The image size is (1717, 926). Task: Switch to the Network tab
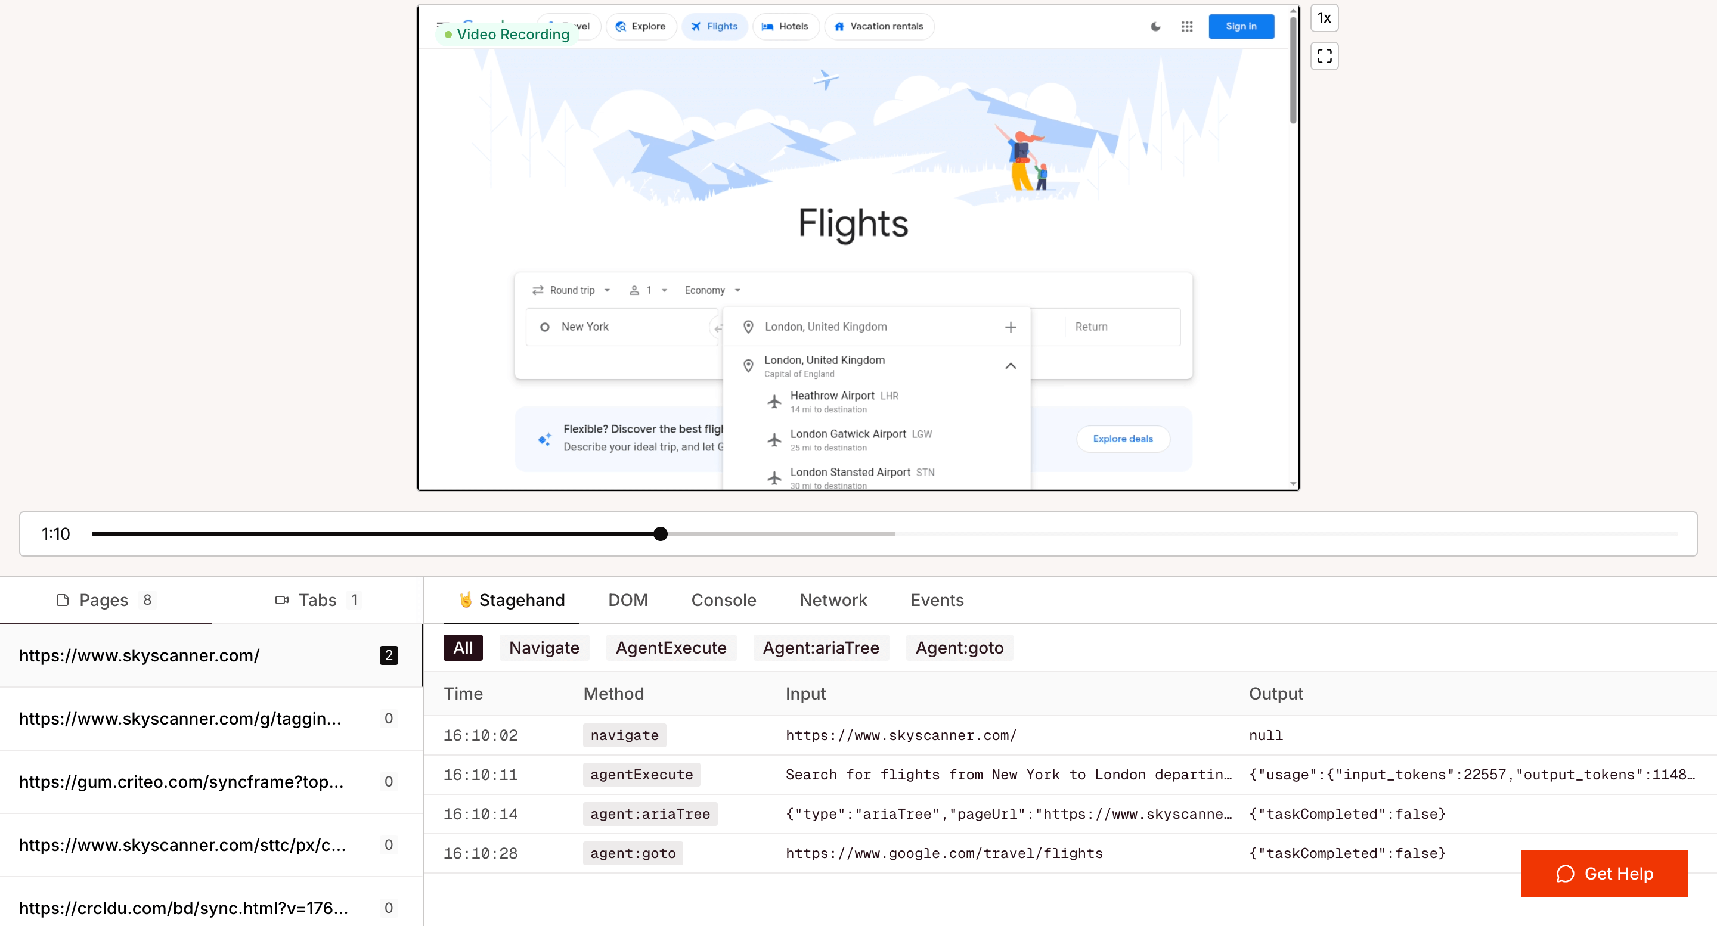[833, 599]
